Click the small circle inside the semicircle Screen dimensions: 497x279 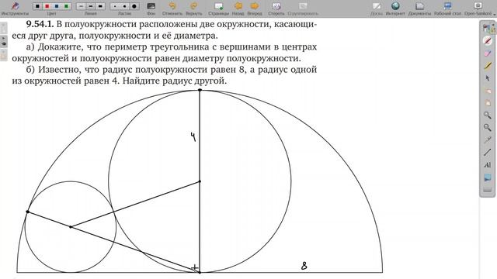tap(71, 227)
